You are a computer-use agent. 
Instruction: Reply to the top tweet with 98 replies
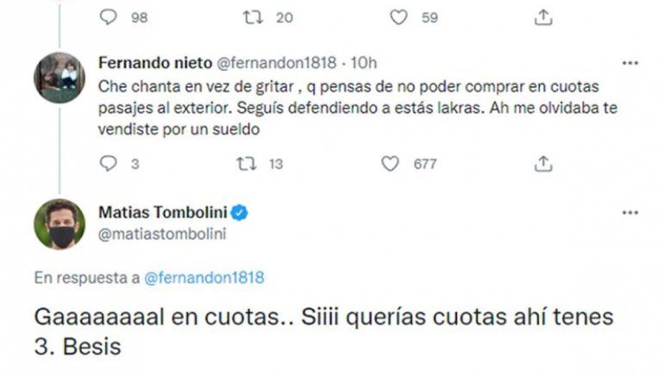(x=108, y=16)
